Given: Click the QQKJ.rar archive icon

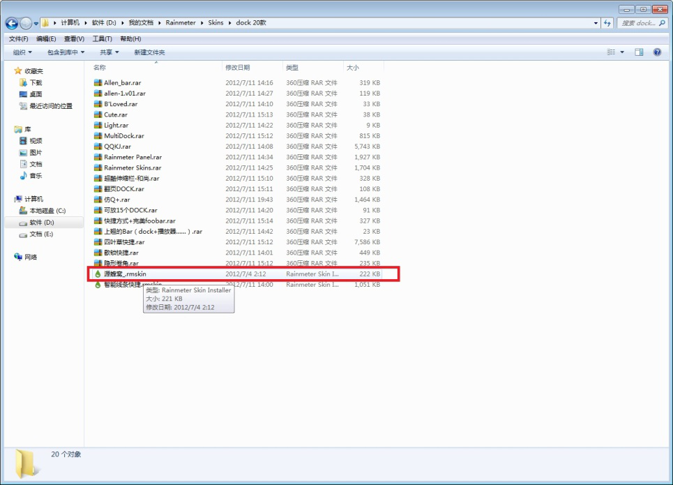Looking at the screenshot, I should pyautogui.click(x=98, y=147).
